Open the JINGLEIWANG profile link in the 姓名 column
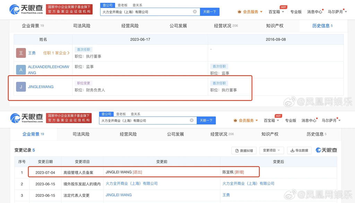Screen dimensions: 355x203 point(41,87)
